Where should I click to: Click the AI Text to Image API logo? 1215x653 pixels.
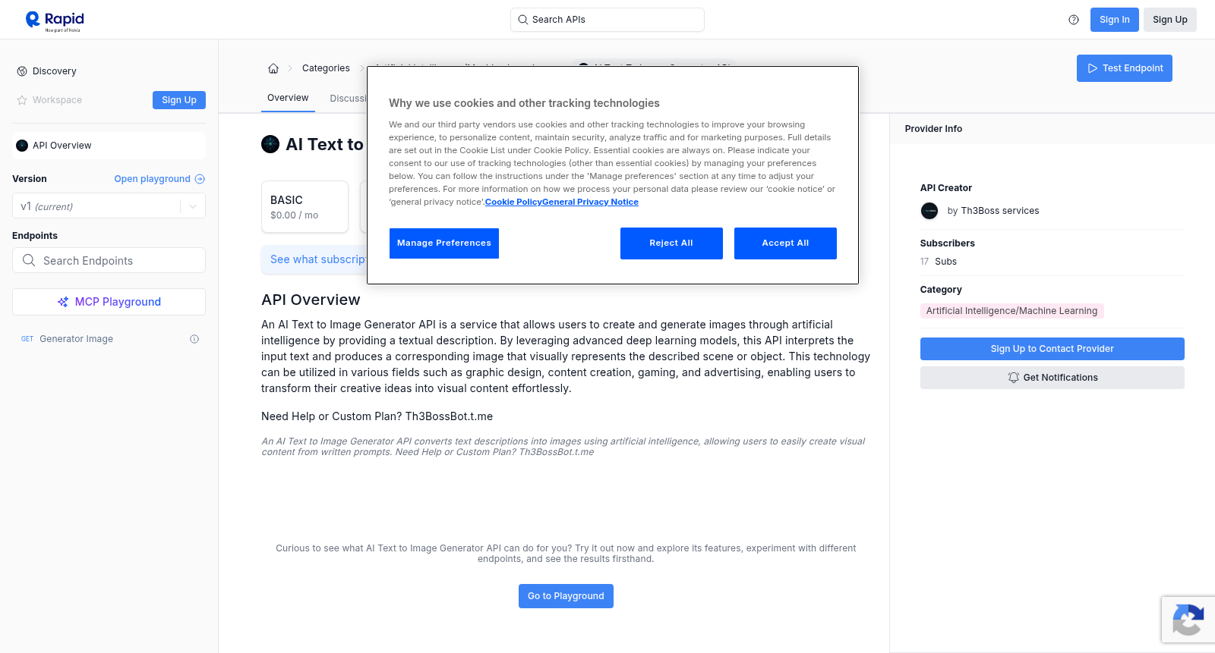pyautogui.click(x=270, y=144)
